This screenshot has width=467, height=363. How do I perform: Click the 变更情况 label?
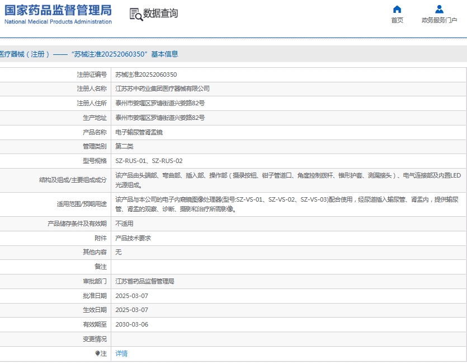coord(95,339)
